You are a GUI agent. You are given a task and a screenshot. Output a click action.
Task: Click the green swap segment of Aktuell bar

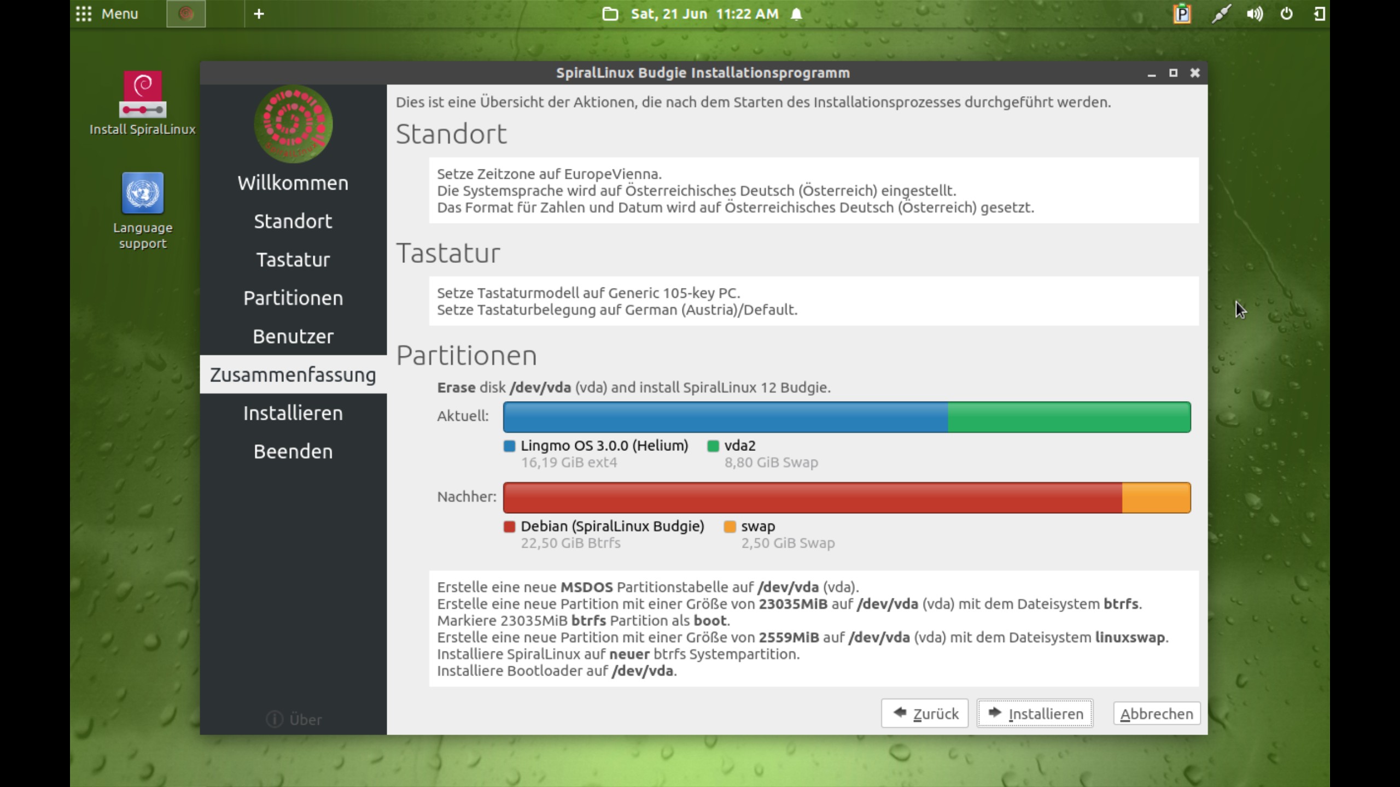[1069, 417]
